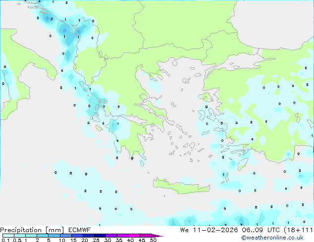
Task: Click the '0.1' legend scale value
Action: pyautogui.click(x=5, y=240)
